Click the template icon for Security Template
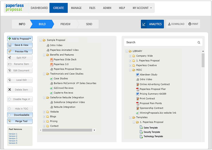Viewport: 212px width, 150px height. pos(141,132)
